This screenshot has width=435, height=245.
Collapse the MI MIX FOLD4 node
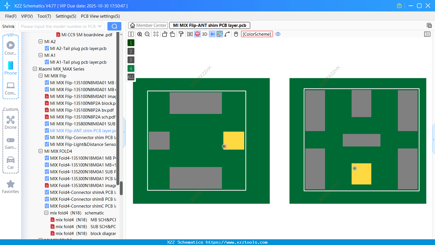tap(41, 151)
